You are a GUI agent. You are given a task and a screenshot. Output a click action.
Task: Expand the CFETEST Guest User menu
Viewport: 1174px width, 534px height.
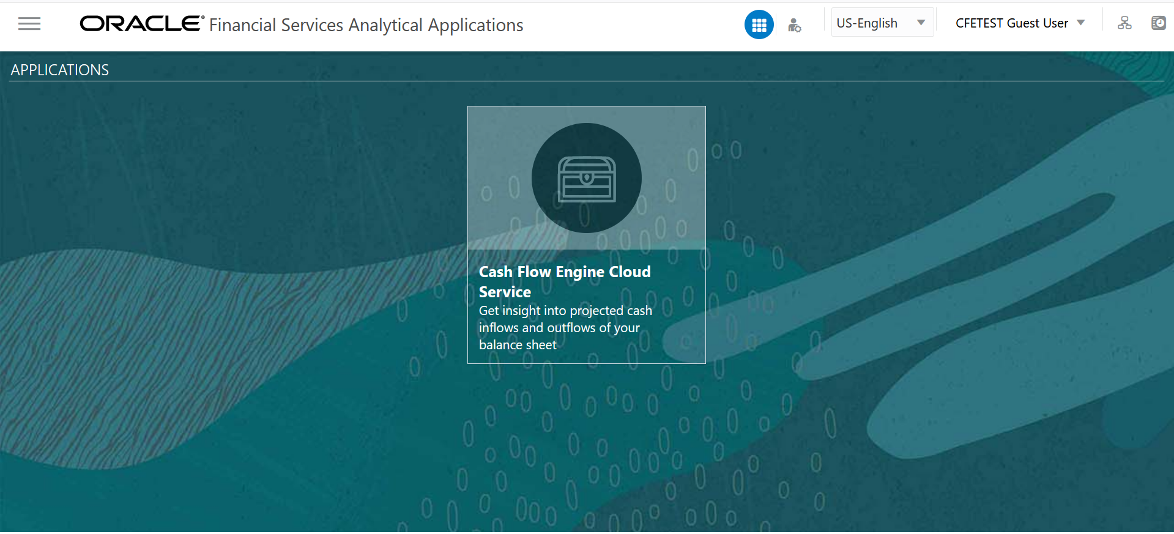tap(1020, 23)
